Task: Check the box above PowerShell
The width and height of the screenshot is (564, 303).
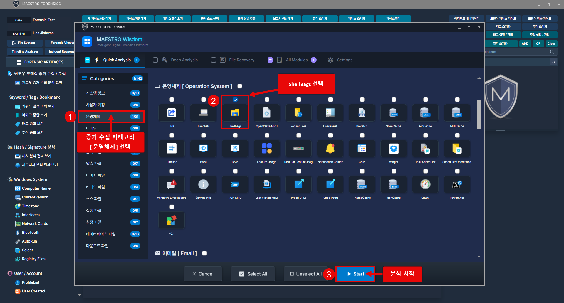Action: click(457, 171)
